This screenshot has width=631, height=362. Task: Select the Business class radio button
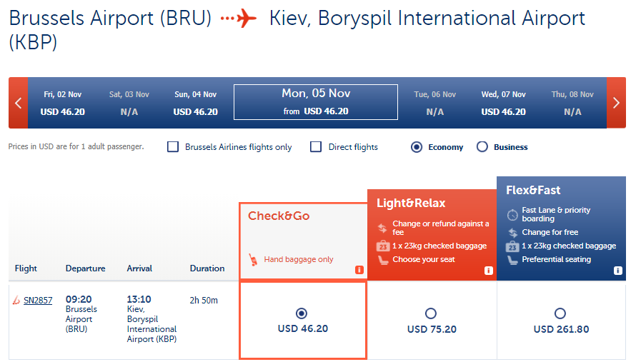(482, 147)
